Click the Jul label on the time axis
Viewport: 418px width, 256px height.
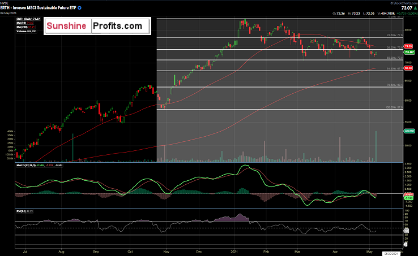coord(25,251)
